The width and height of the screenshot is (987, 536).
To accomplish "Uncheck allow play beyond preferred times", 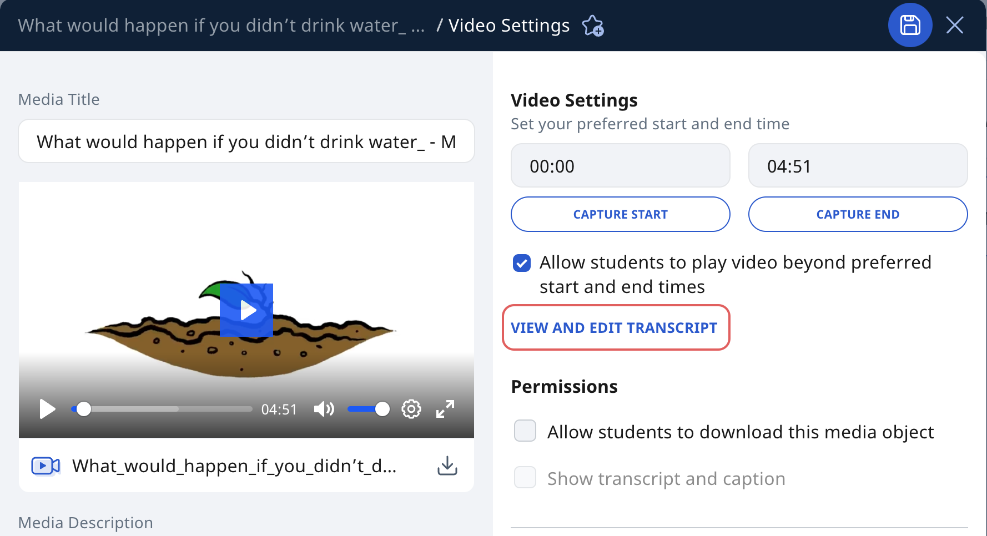I will (x=522, y=263).
